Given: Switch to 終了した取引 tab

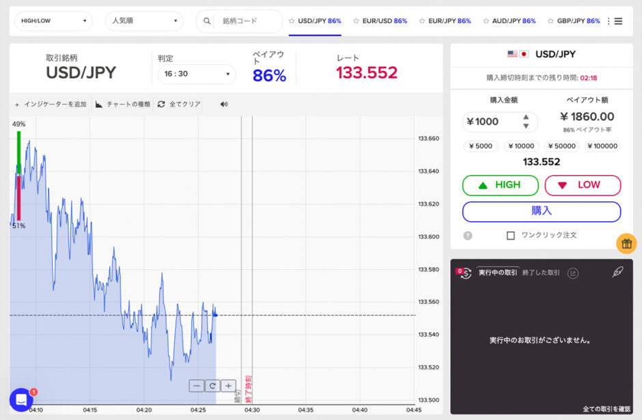Looking at the screenshot, I should coord(541,272).
